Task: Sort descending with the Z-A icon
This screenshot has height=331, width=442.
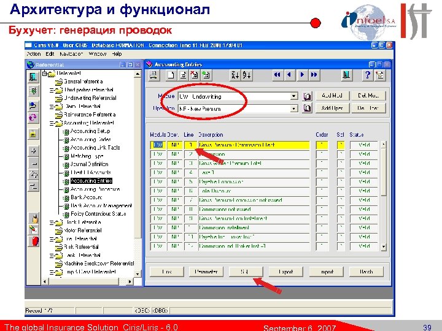Action: point(235,75)
